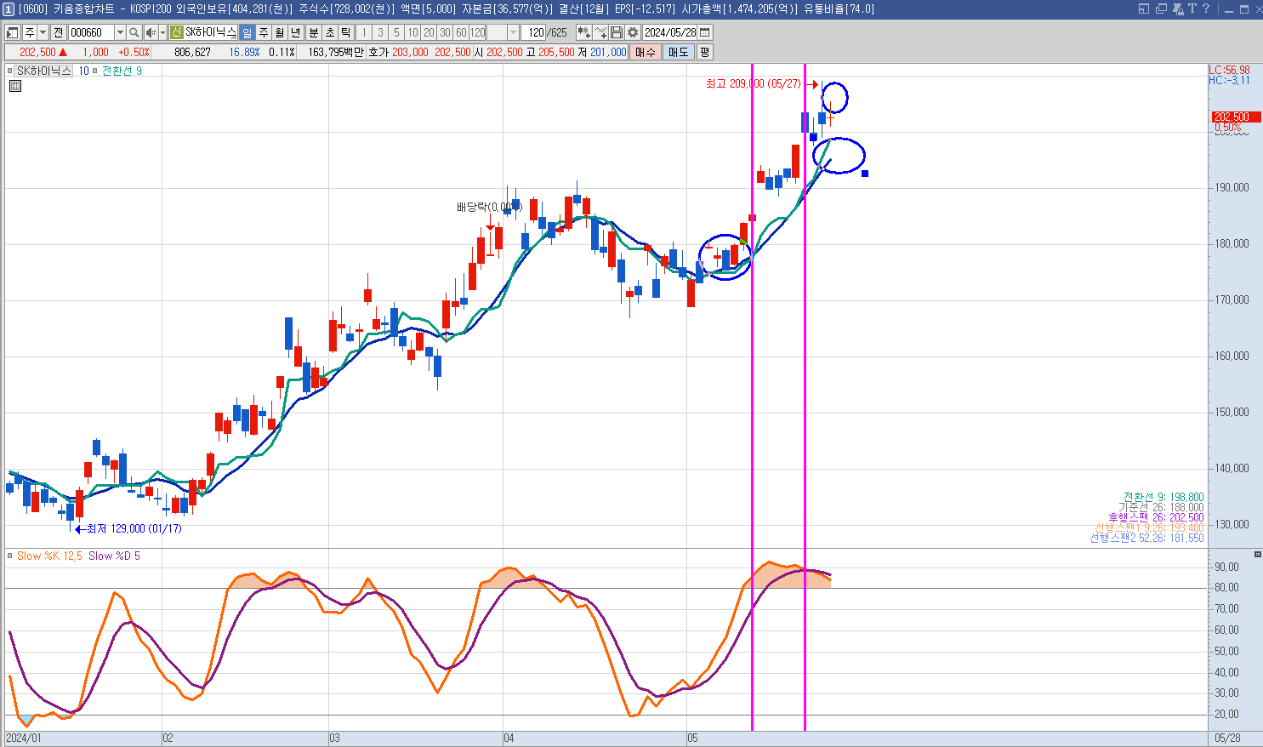Choose the 60 interval button
1263x747 pixels.
point(461,32)
